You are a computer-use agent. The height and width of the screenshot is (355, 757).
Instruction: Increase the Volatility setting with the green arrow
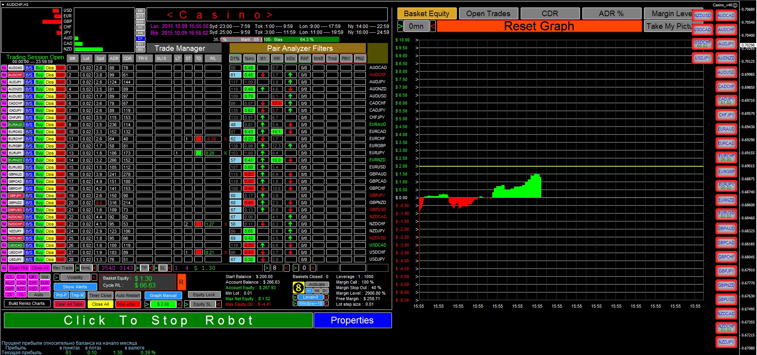[56, 277]
